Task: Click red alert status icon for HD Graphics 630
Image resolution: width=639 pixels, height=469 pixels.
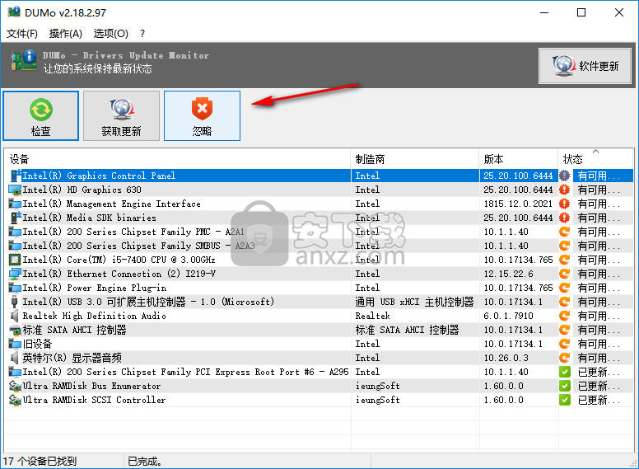Action: coord(564,190)
